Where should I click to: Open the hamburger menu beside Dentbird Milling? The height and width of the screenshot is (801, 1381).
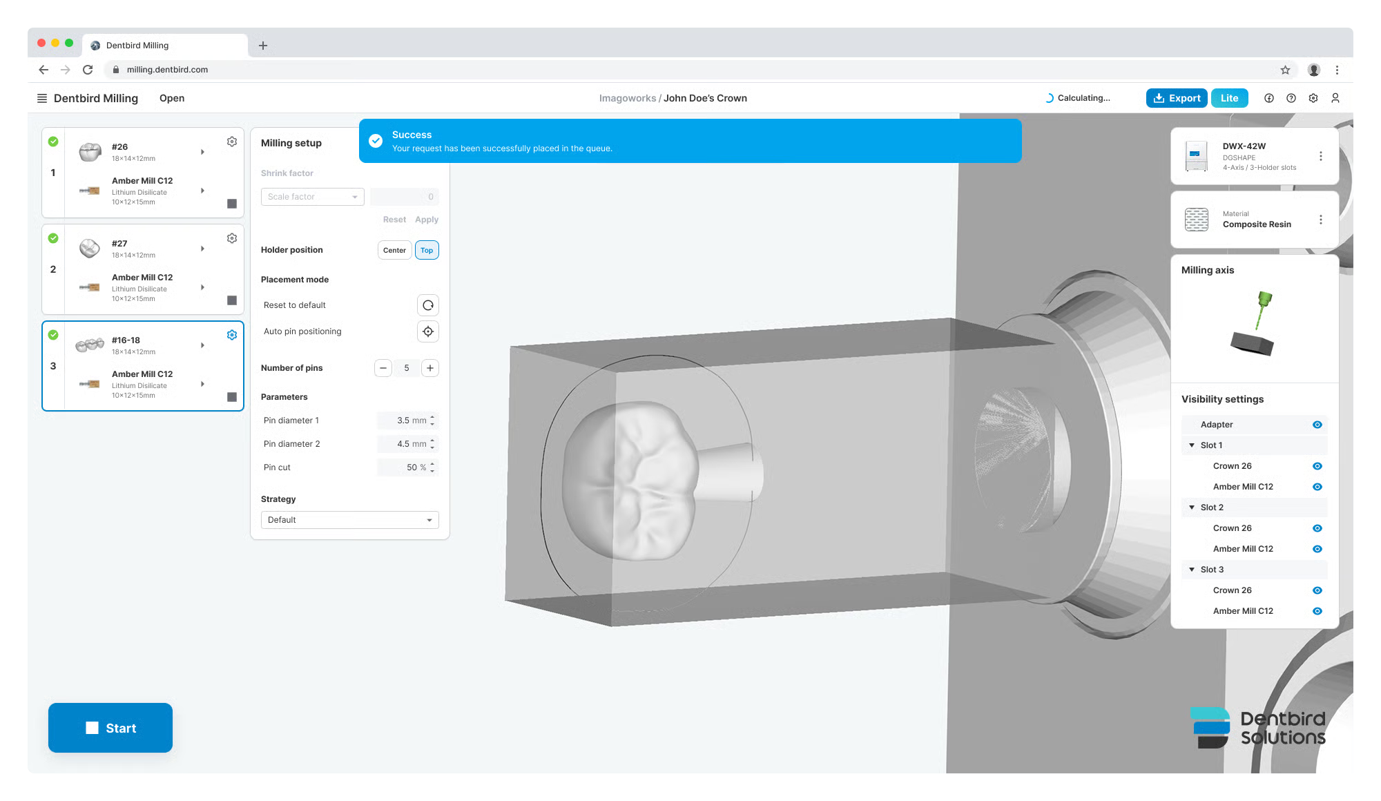click(42, 98)
